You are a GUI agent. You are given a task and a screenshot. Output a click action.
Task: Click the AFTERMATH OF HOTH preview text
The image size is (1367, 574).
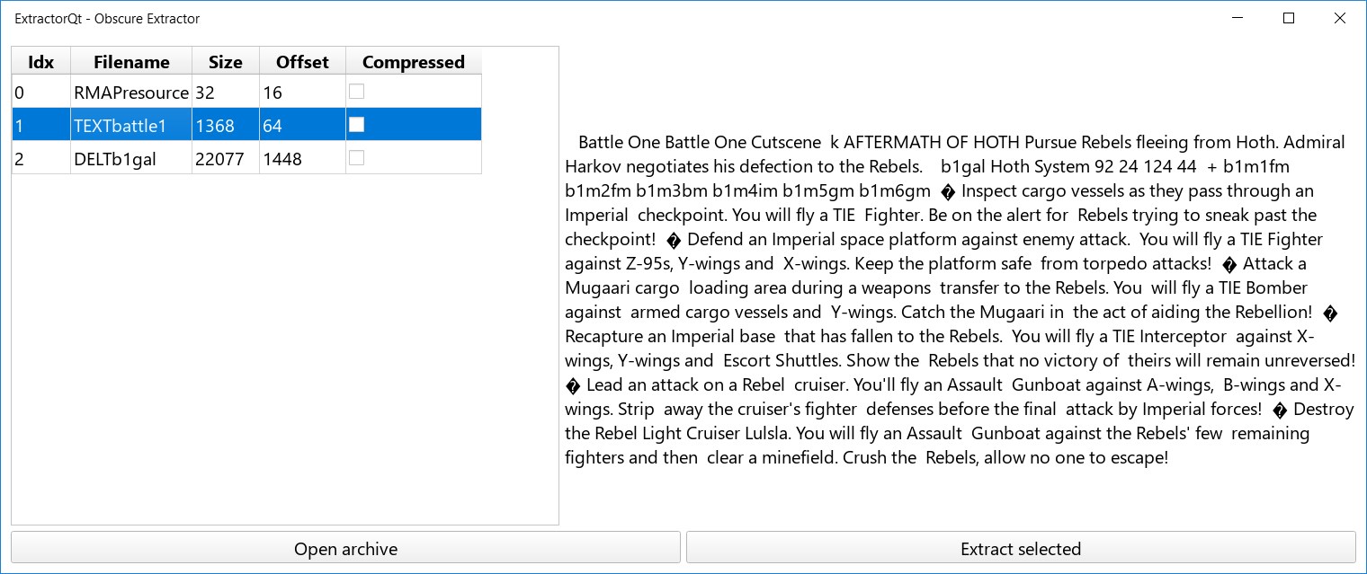click(x=931, y=142)
